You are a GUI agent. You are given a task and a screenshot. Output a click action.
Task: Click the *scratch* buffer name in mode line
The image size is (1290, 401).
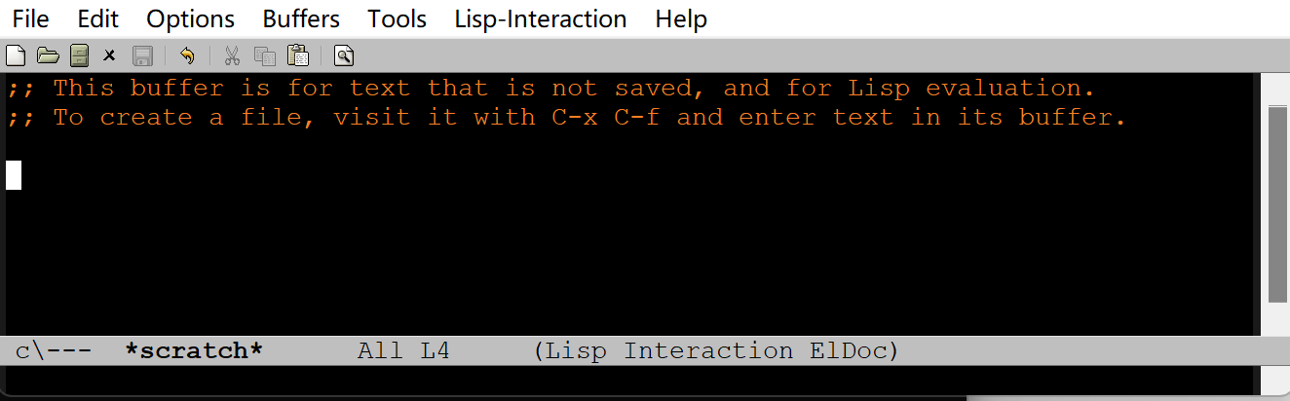[194, 350]
